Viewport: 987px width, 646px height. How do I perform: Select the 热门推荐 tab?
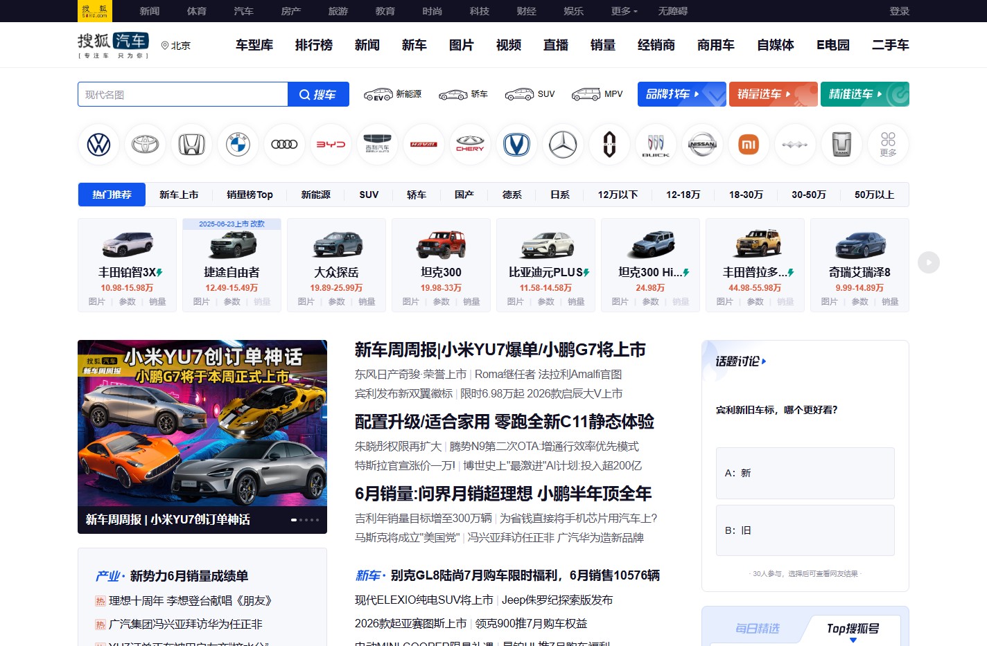[x=112, y=195]
